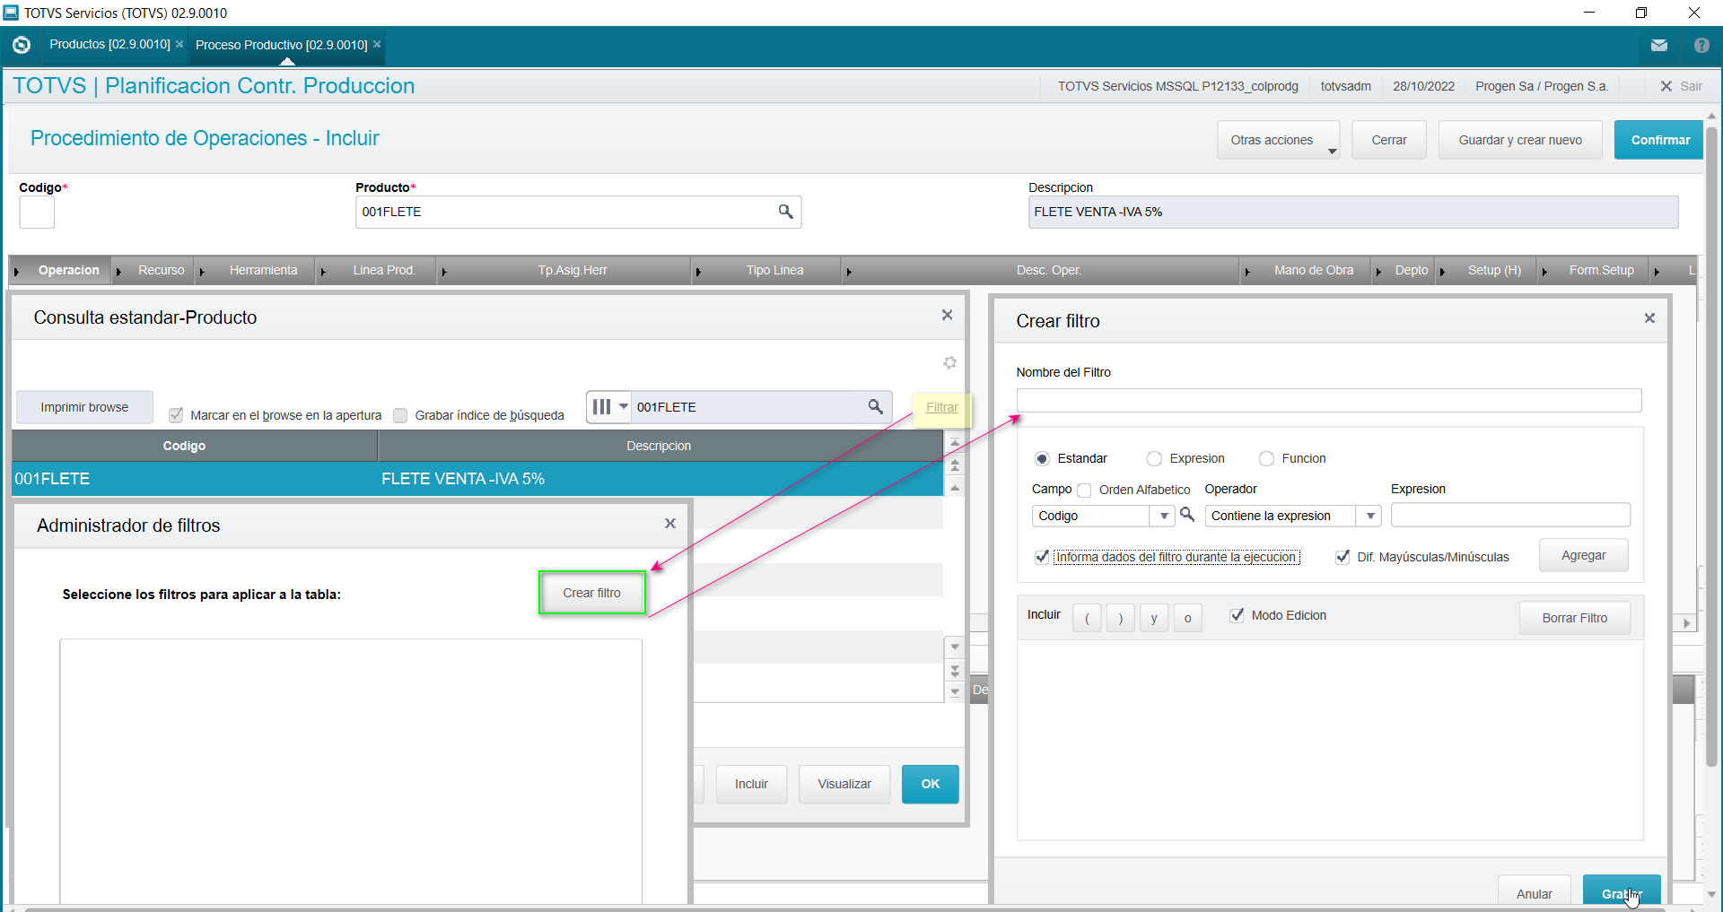Open the help question mark icon
Image resolution: width=1723 pixels, height=912 pixels.
point(1701,45)
